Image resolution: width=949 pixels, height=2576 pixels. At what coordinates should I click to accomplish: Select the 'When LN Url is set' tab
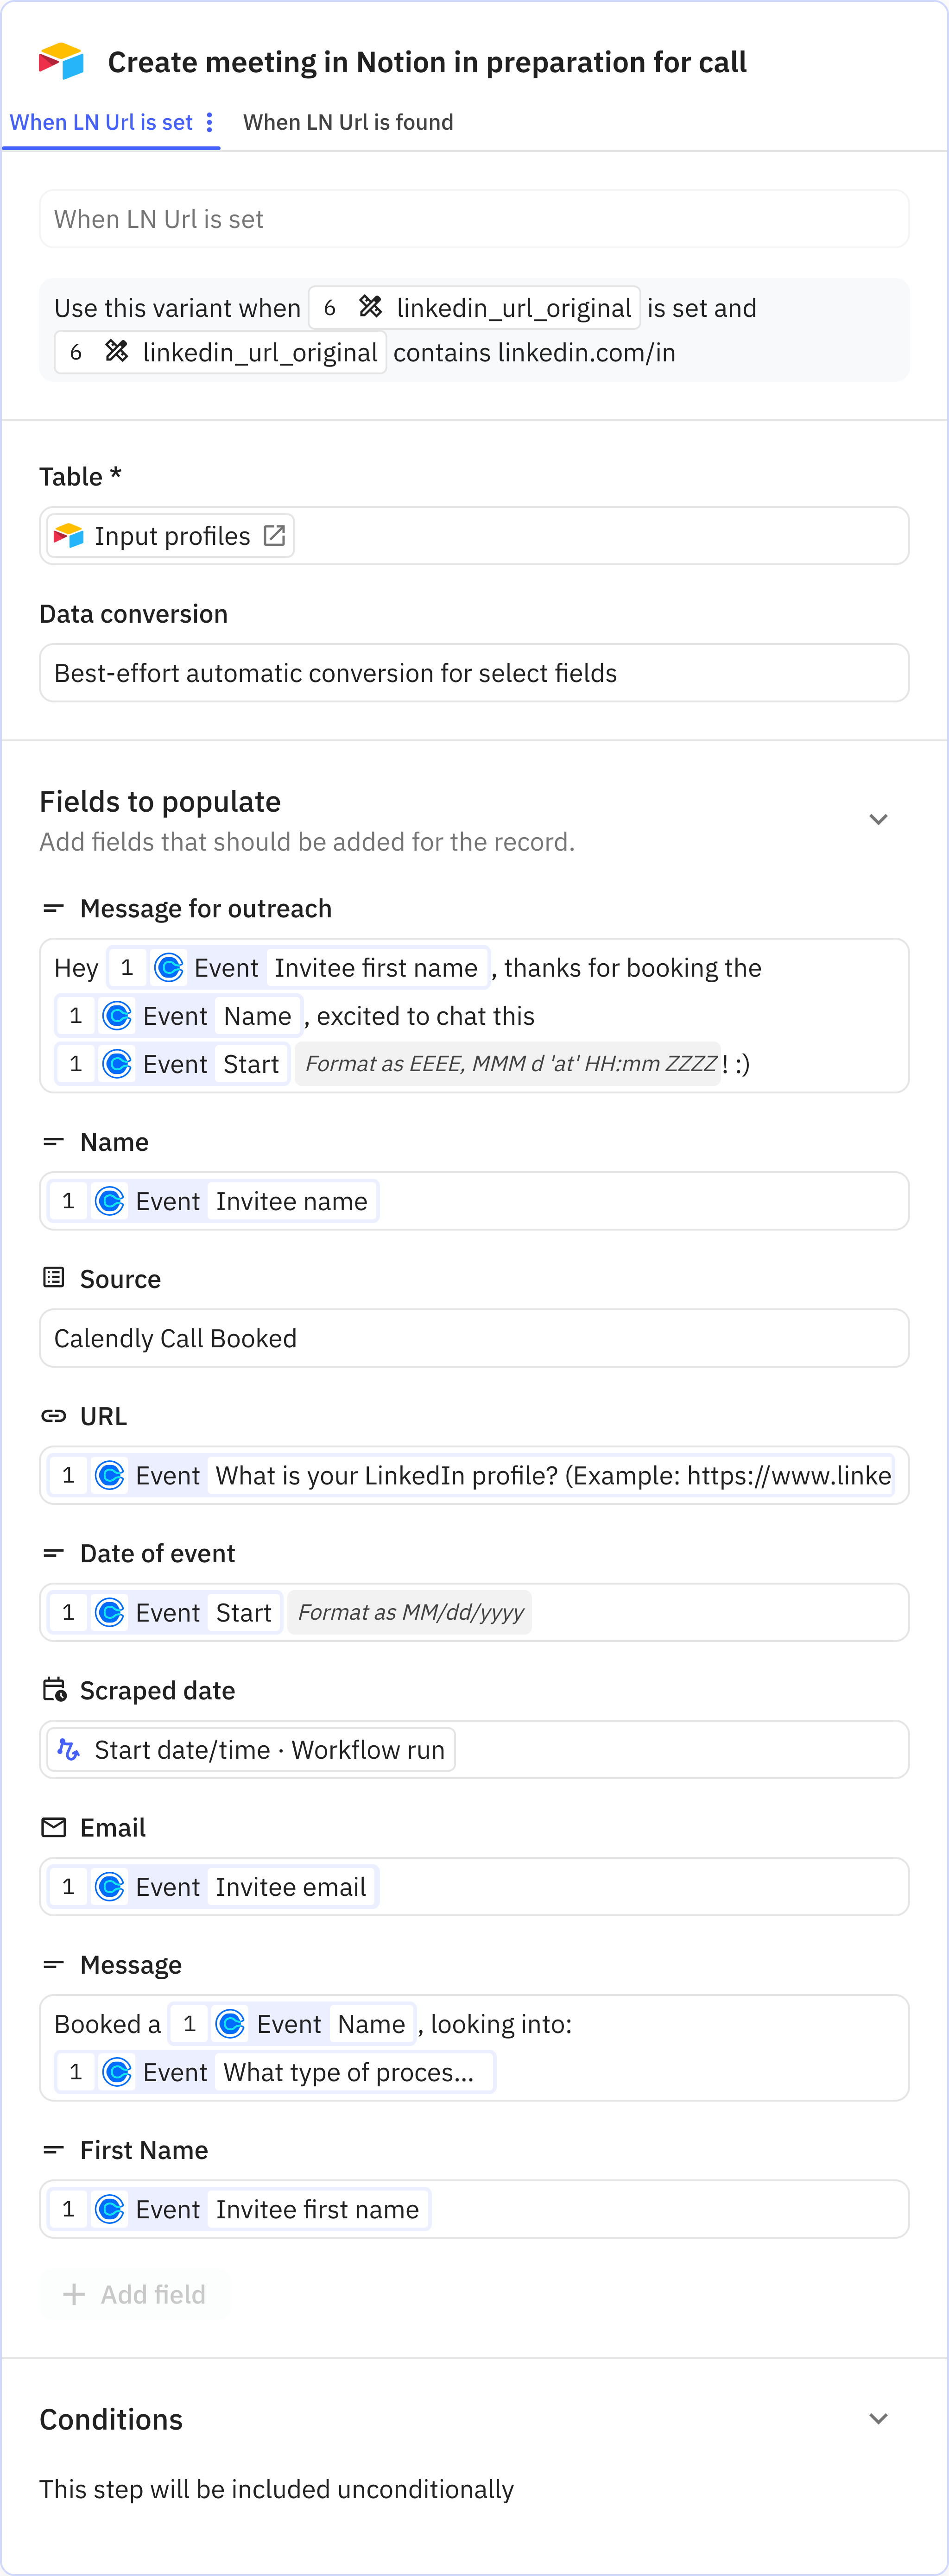click(x=101, y=122)
